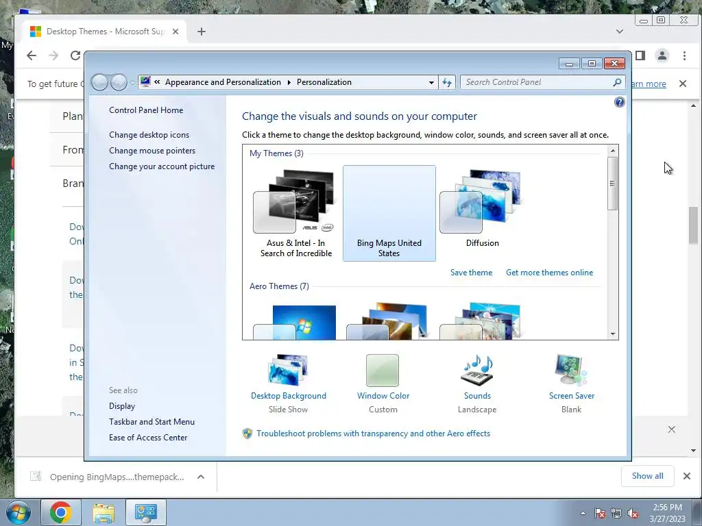Screen dimensions: 702x526
Task: Click the Control Panel taskbar icon
Action: [145, 512]
